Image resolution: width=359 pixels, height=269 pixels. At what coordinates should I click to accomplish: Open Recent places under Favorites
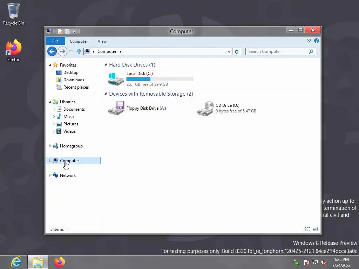(76, 87)
